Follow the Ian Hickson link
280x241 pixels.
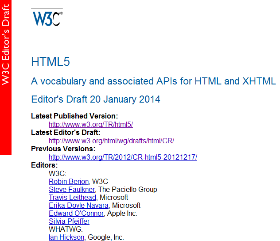pyautogui.click(x=66, y=237)
